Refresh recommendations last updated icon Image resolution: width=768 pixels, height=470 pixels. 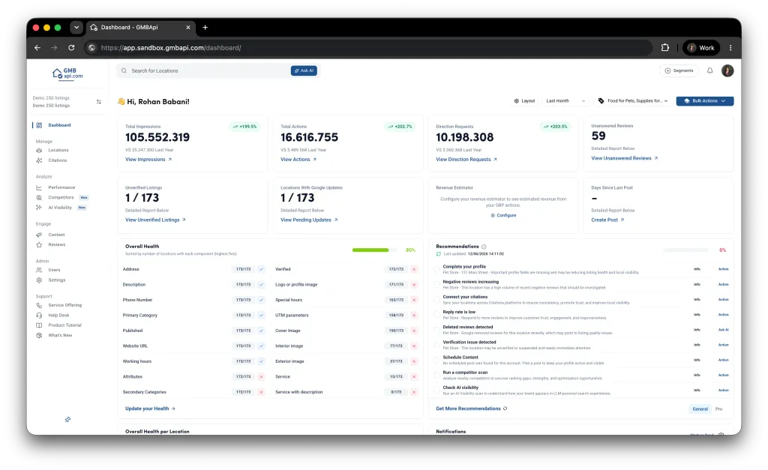tap(438, 254)
